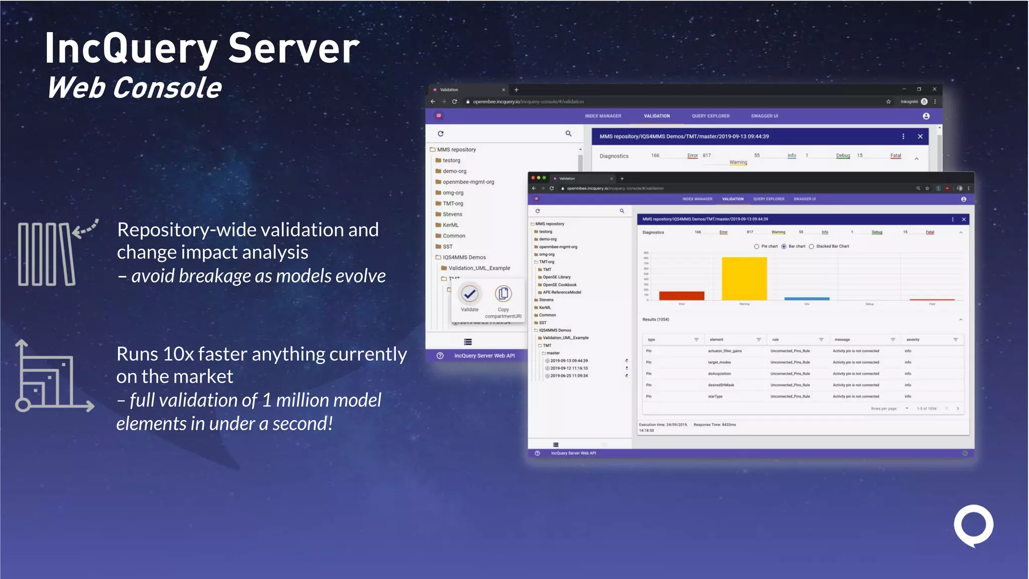The width and height of the screenshot is (1029, 579).
Task: Click info icon at front window footer right
Action: (965, 453)
